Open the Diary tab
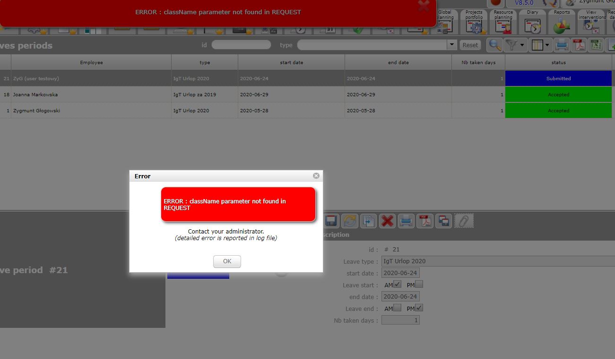Screen dimensions: 615x359 pyautogui.click(x=532, y=22)
